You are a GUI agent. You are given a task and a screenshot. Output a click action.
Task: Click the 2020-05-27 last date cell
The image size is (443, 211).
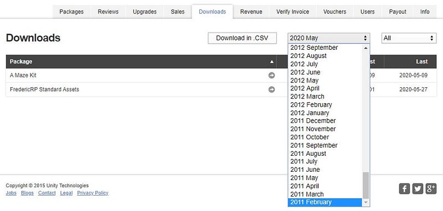pos(413,89)
